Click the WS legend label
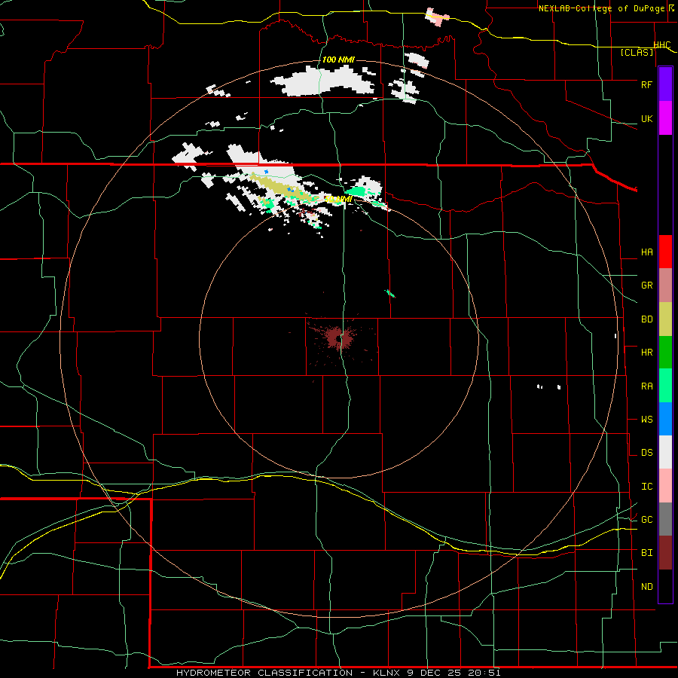 pos(646,420)
